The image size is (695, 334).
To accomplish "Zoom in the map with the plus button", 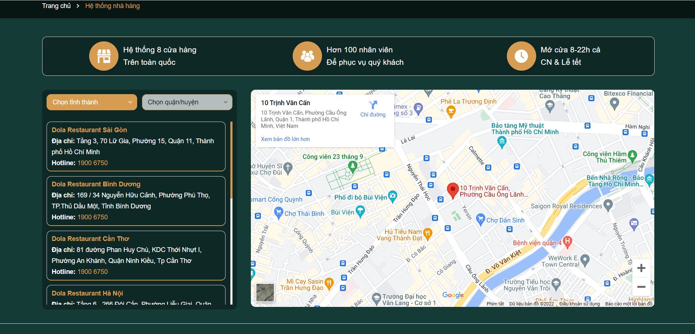I will pyautogui.click(x=641, y=268).
